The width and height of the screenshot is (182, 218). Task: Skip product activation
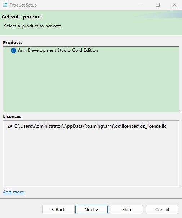[127, 210]
